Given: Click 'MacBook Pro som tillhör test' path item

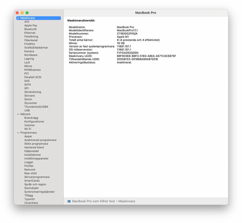Looking at the screenshot, I should (x=93, y=201).
